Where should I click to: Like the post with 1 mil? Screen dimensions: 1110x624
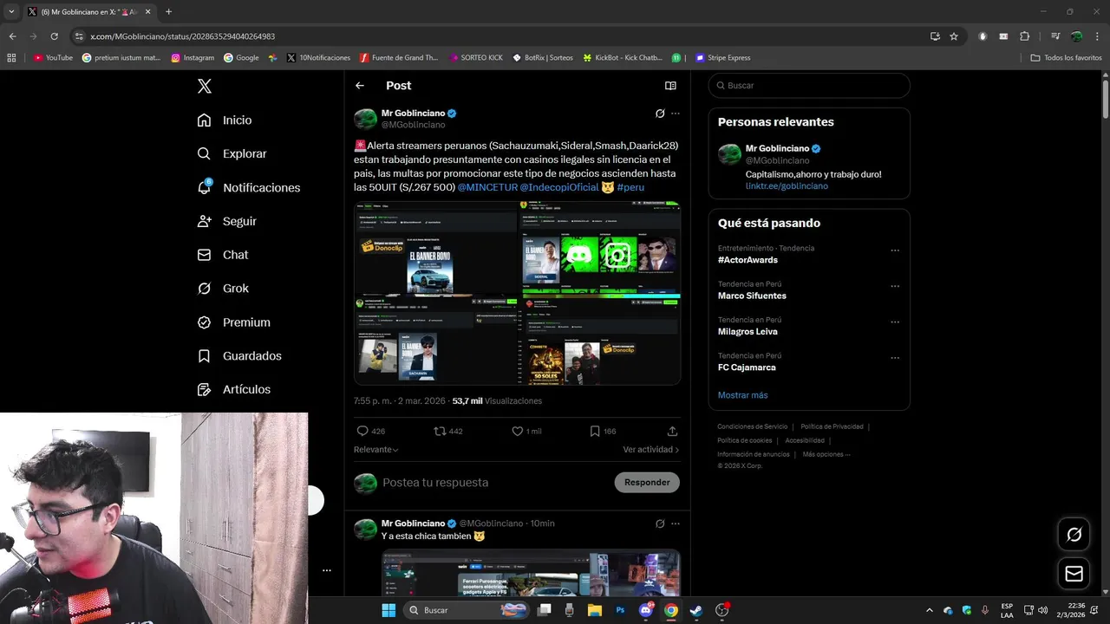(x=518, y=431)
